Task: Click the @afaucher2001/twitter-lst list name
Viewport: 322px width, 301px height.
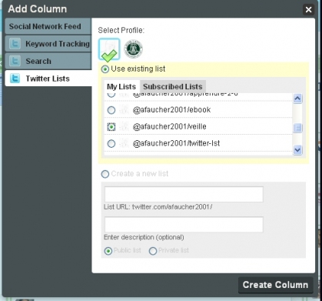Action: (176, 143)
